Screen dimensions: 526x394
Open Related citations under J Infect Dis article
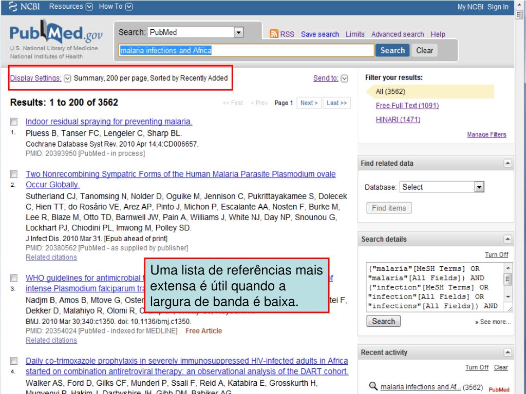[x=51, y=258]
